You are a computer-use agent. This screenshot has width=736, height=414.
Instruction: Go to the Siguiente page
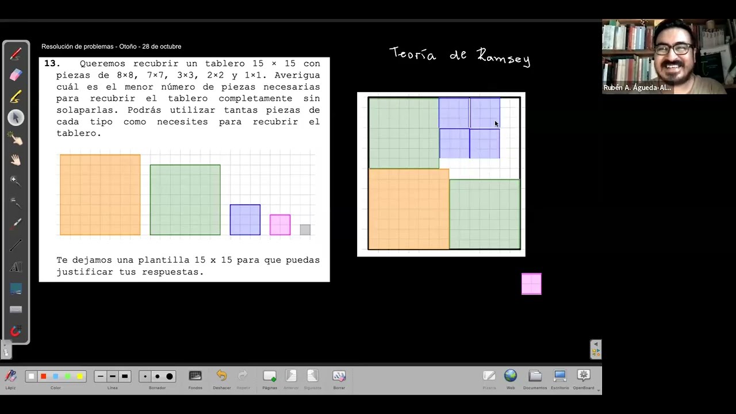coord(312,379)
